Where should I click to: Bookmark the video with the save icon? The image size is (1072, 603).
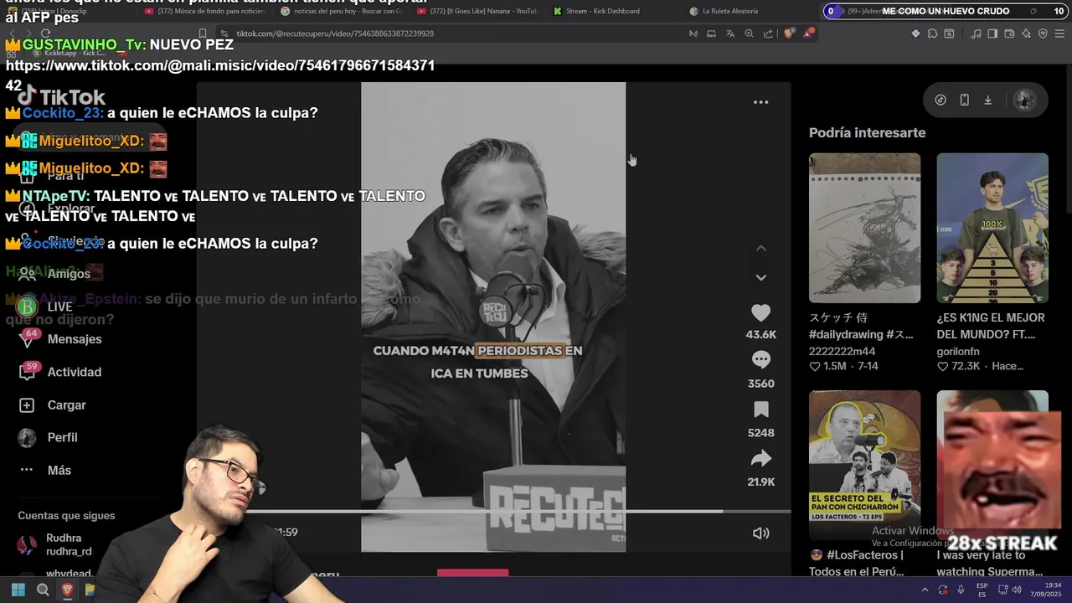click(760, 410)
